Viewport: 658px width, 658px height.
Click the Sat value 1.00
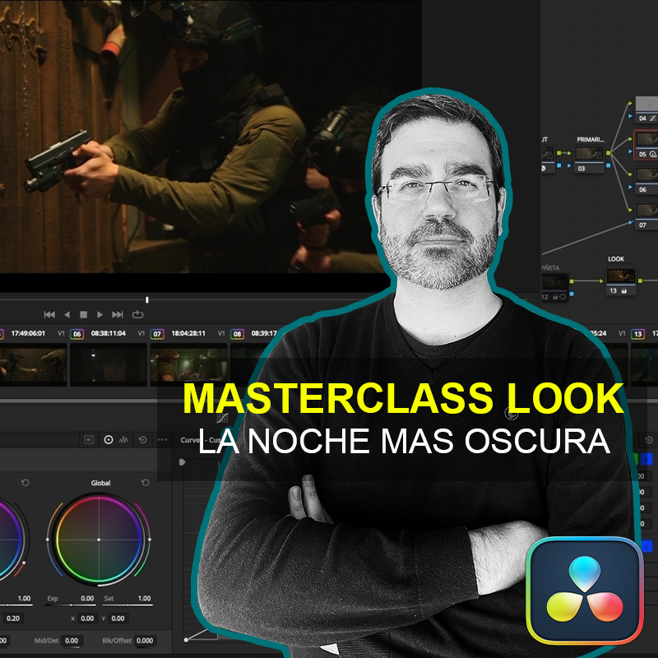point(145,598)
